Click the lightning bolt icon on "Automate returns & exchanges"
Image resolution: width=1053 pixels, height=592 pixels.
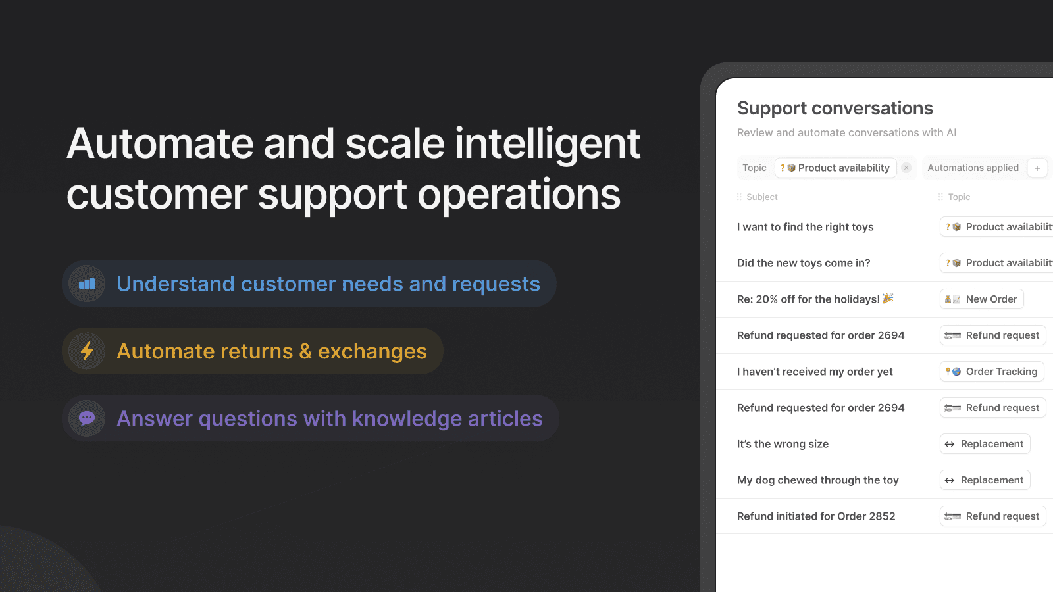pyautogui.click(x=86, y=351)
